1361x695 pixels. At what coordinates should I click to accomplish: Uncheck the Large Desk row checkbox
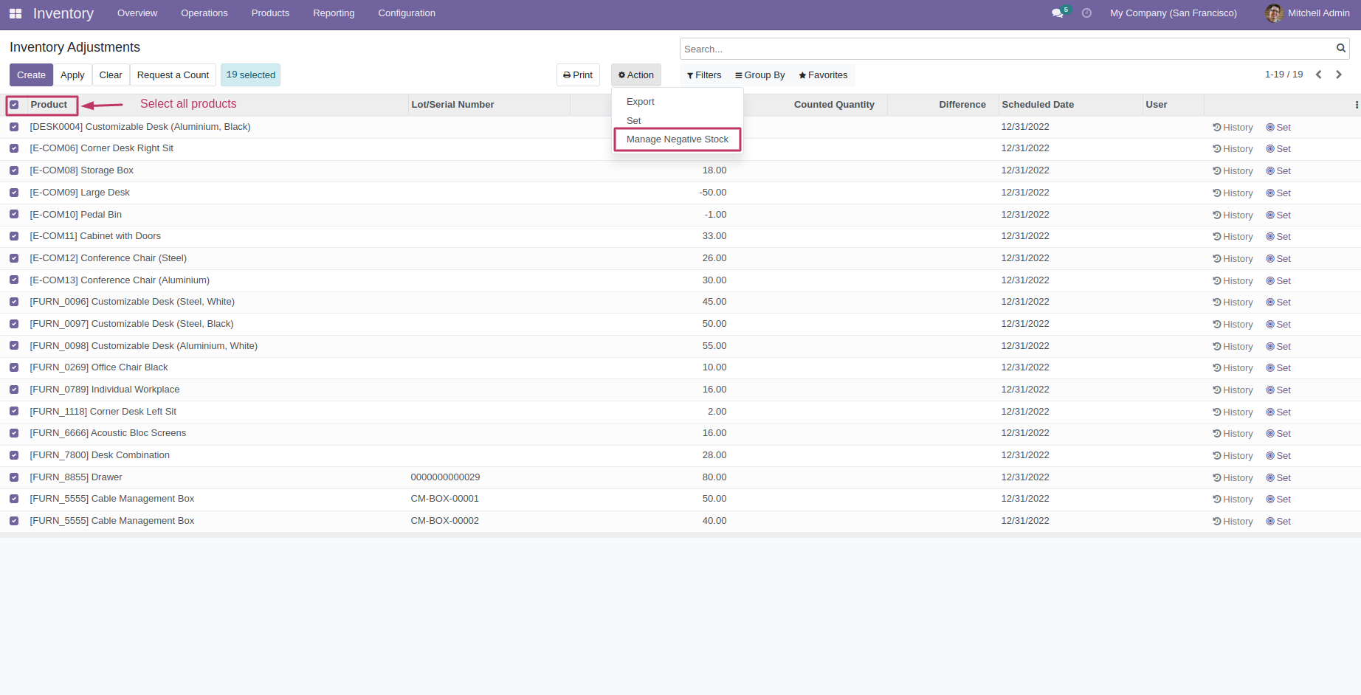coord(14,193)
